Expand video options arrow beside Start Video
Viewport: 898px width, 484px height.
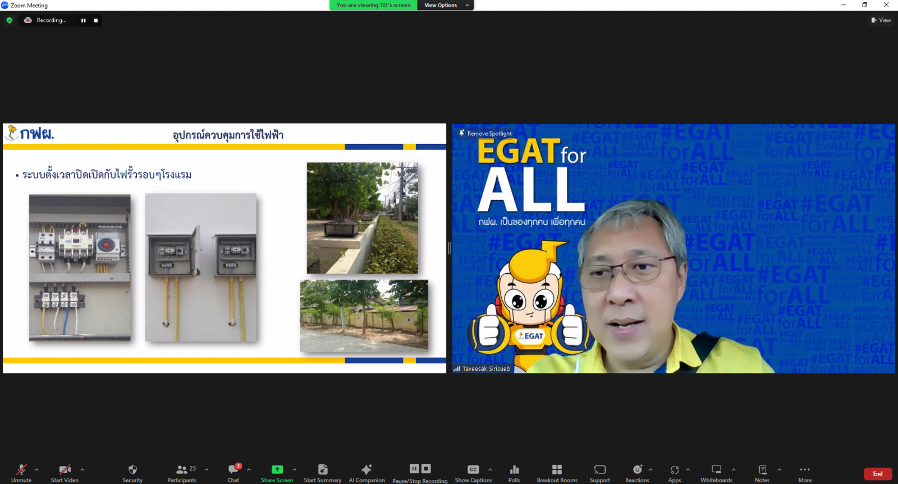pos(82,469)
